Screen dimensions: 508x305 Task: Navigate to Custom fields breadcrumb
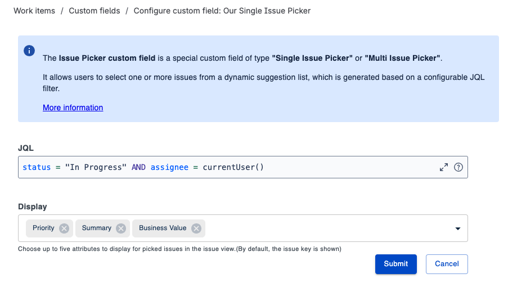click(95, 11)
